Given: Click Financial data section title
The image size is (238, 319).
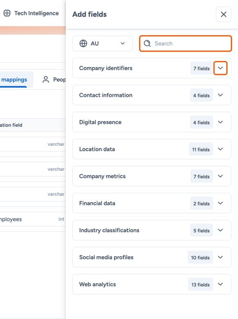Looking at the screenshot, I should pos(97,203).
